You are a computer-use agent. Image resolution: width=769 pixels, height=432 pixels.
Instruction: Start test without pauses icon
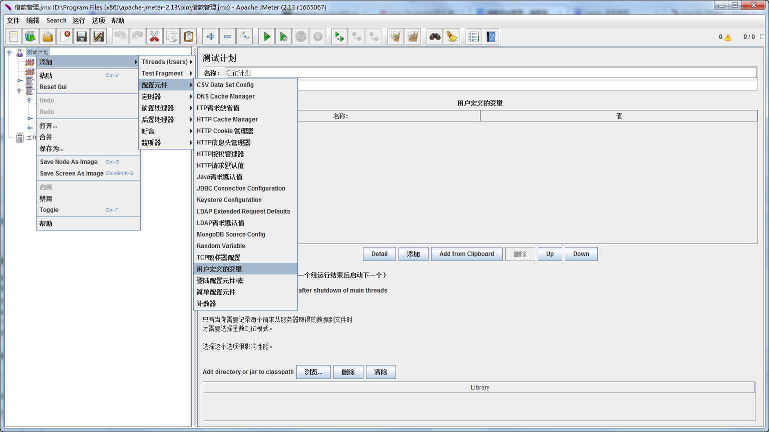(x=284, y=36)
